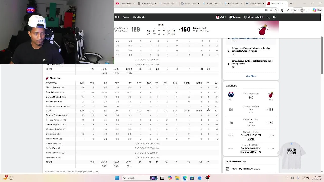Click FanDuel SN Sun broadcast label

pyautogui.click(x=249, y=152)
